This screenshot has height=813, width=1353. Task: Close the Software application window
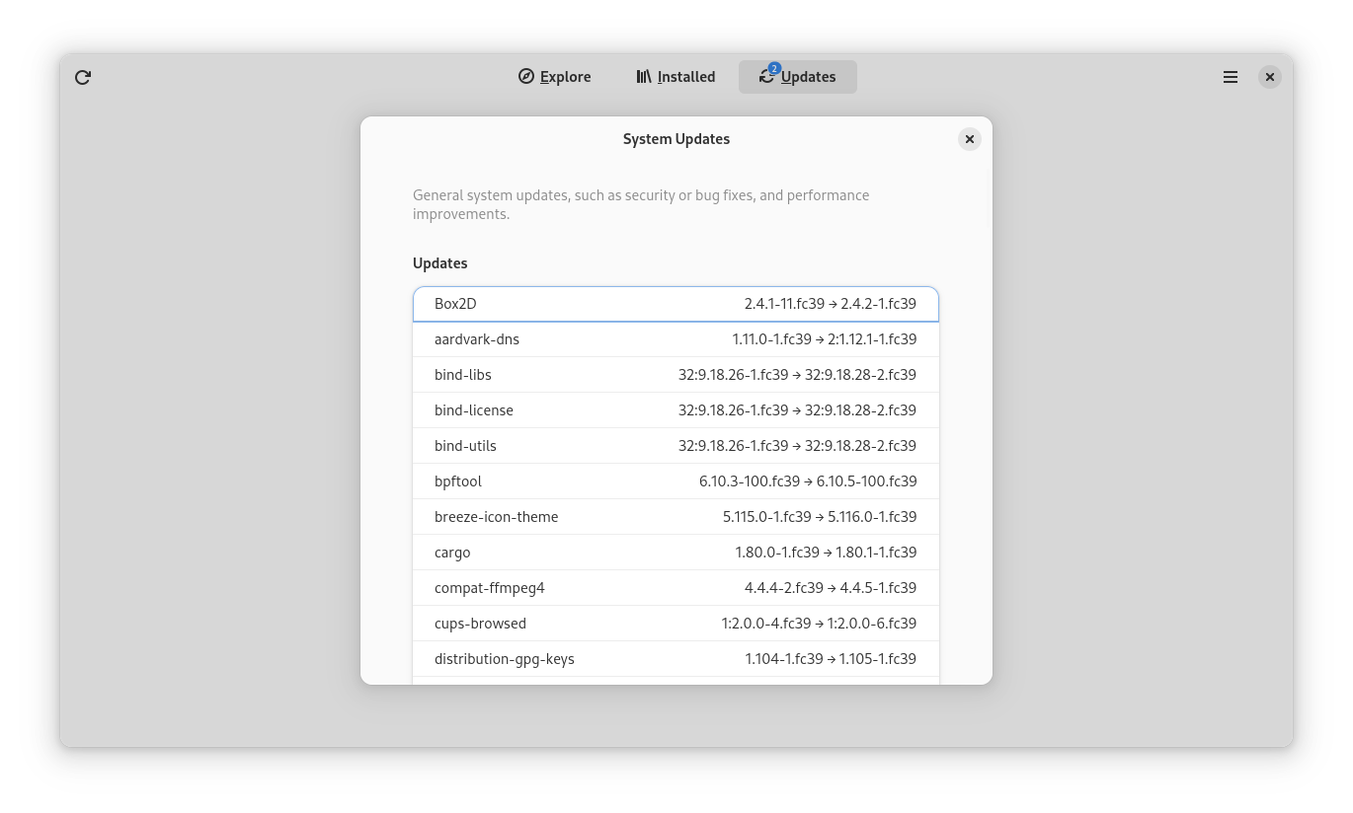click(x=1270, y=77)
